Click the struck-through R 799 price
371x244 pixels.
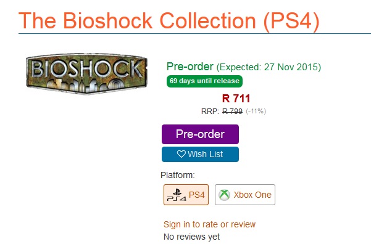click(x=232, y=111)
